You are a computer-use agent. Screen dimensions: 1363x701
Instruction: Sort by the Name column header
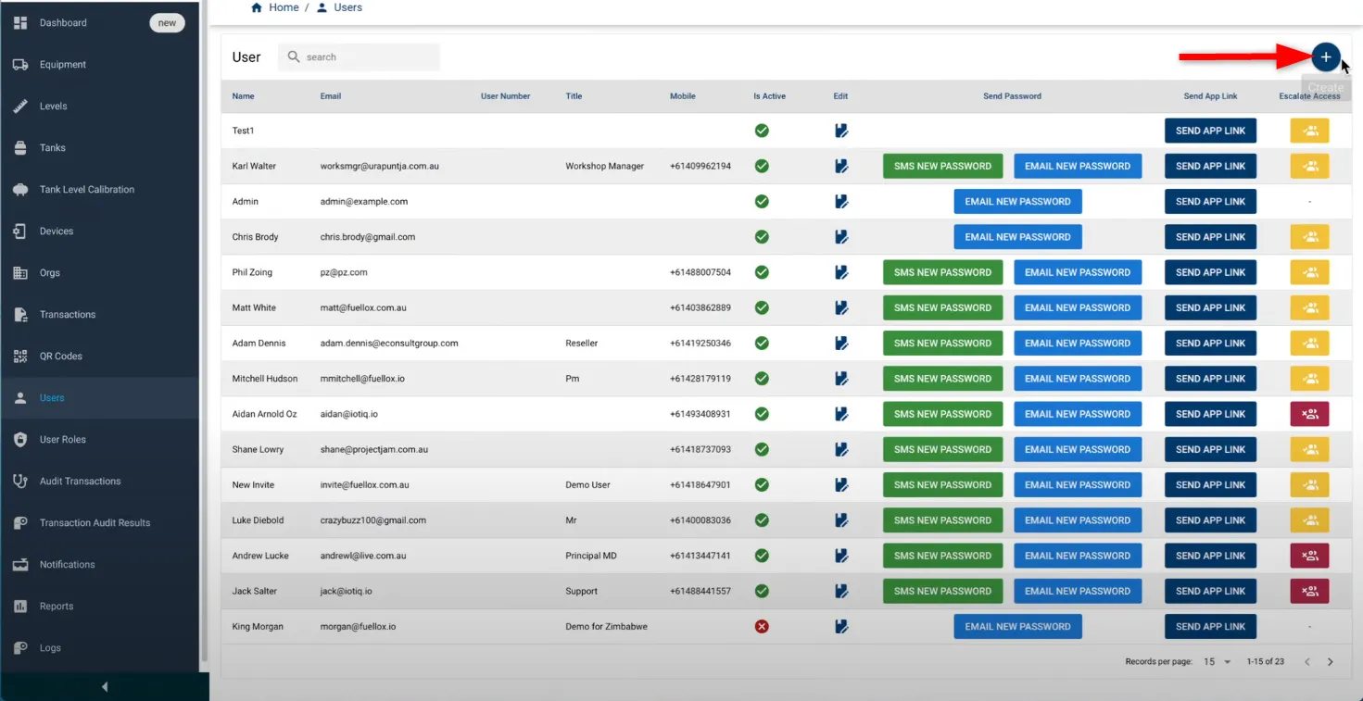[x=243, y=96]
